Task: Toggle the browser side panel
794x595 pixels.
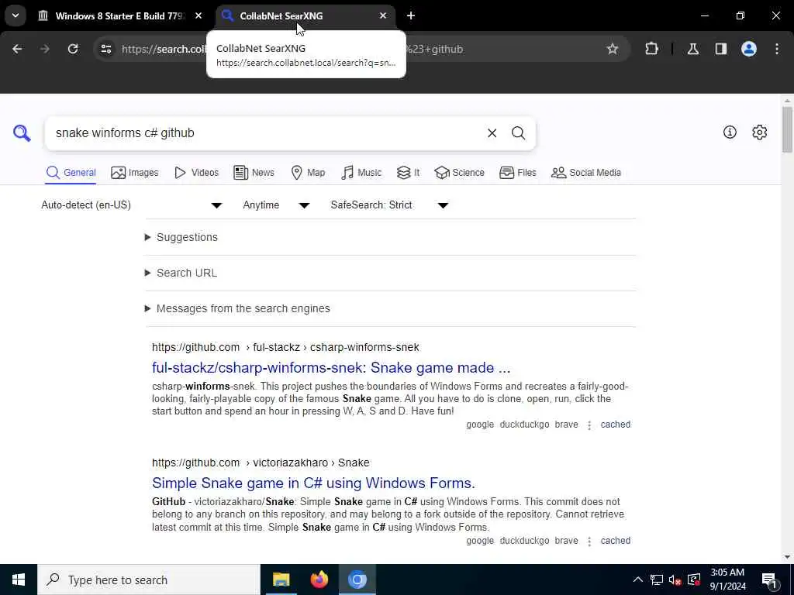Action: (720, 49)
